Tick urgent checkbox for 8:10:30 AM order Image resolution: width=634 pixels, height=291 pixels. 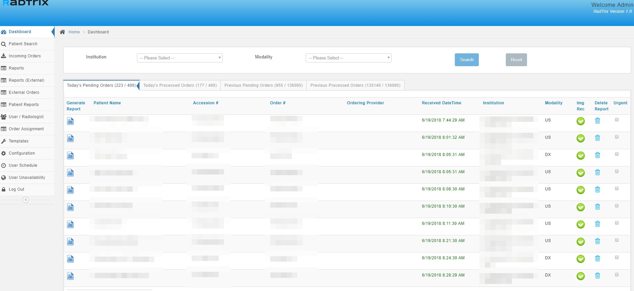[616, 206]
